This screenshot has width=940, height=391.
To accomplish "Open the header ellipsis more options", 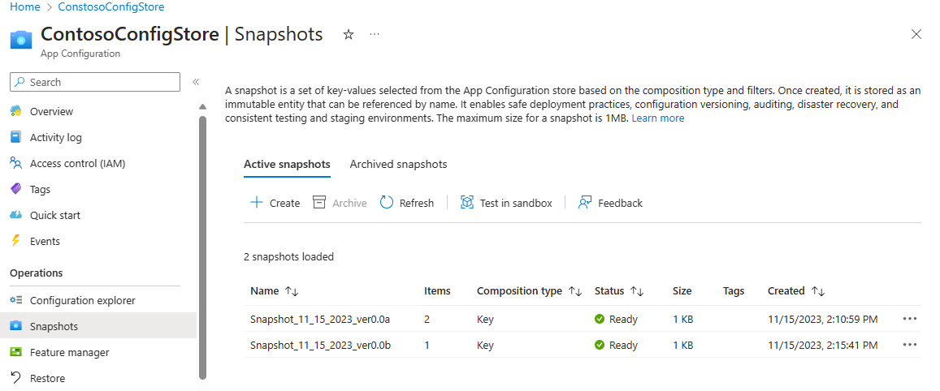I will click(375, 35).
